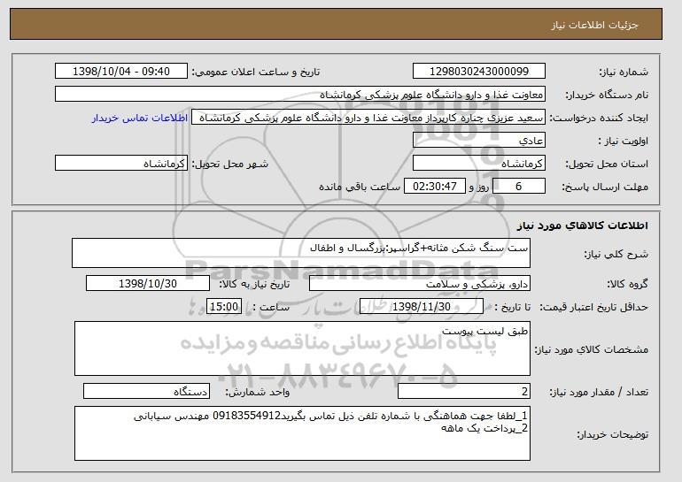
Task: Select the label 'حداقل تاریخ اعتبار قیمت:'
Action: pos(594,308)
